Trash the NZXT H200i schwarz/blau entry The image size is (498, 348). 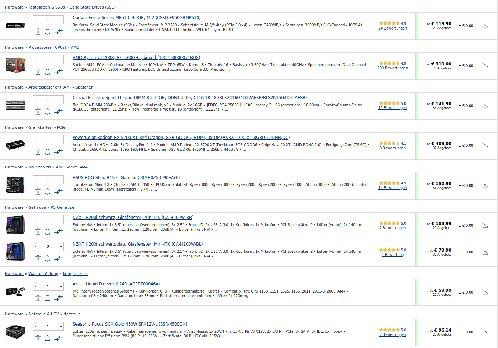point(38,258)
